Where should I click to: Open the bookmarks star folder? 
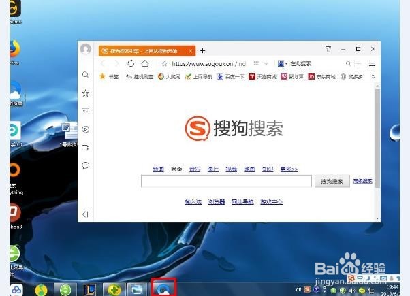tap(109, 76)
